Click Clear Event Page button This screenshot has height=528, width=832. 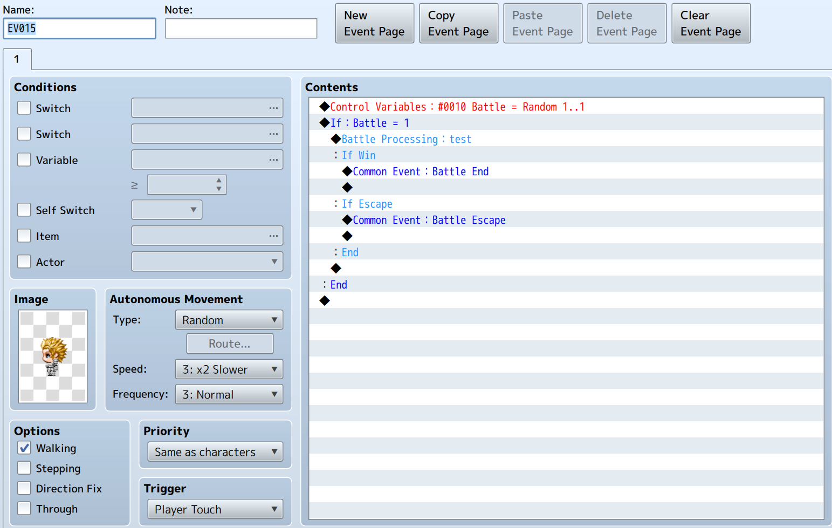711,23
